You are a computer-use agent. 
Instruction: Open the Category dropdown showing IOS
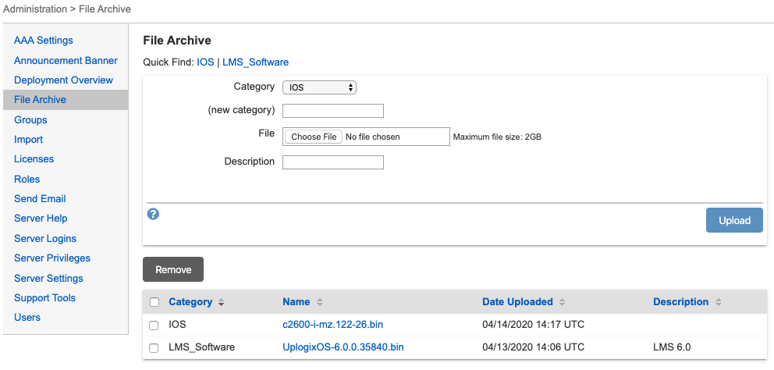[x=319, y=87]
